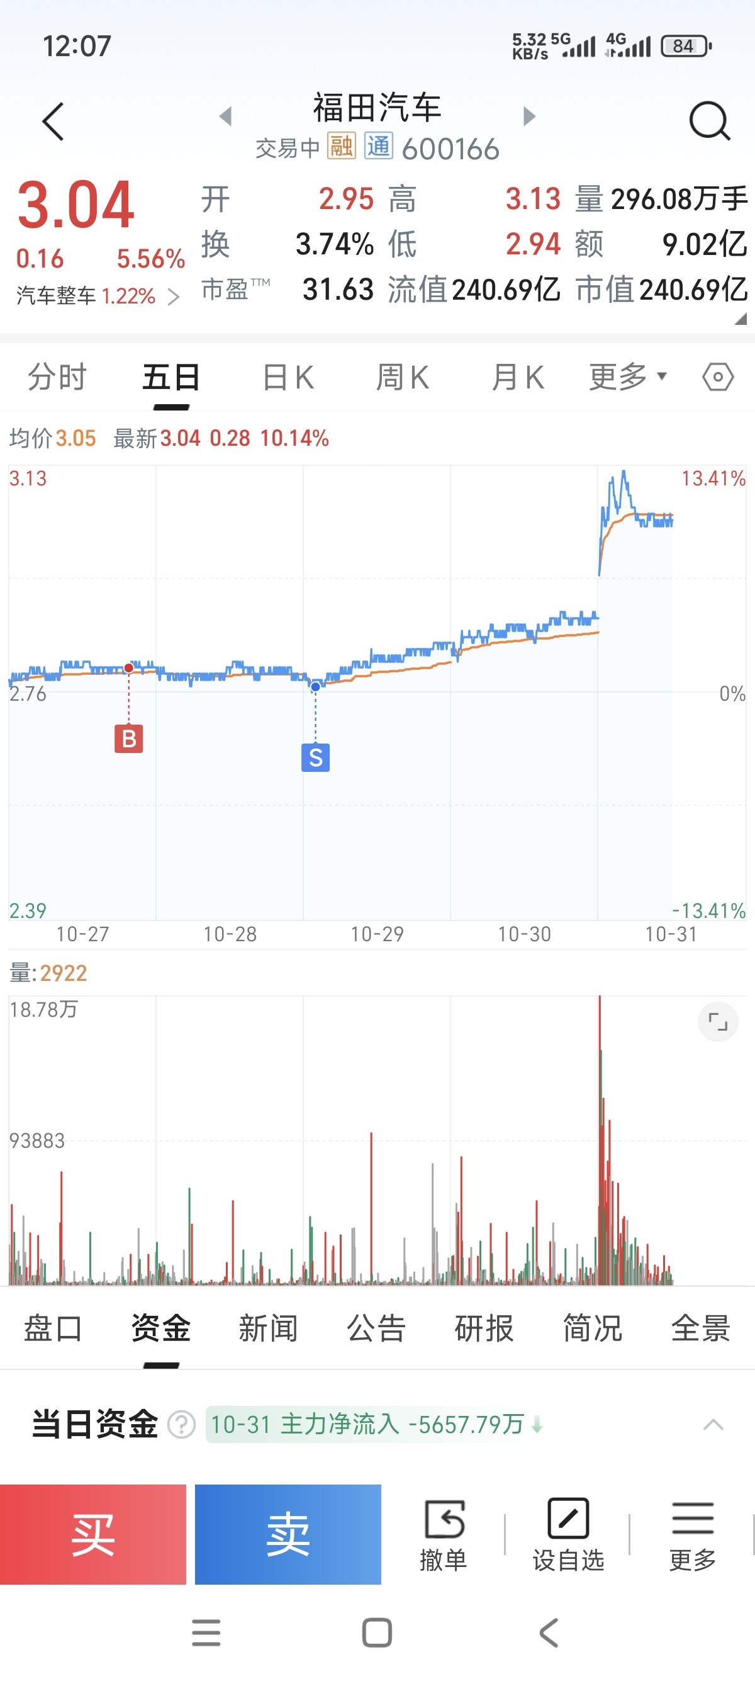Tap the blue S sell marker on chart
Viewport: 755px width, 1681px height.
[x=316, y=757]
